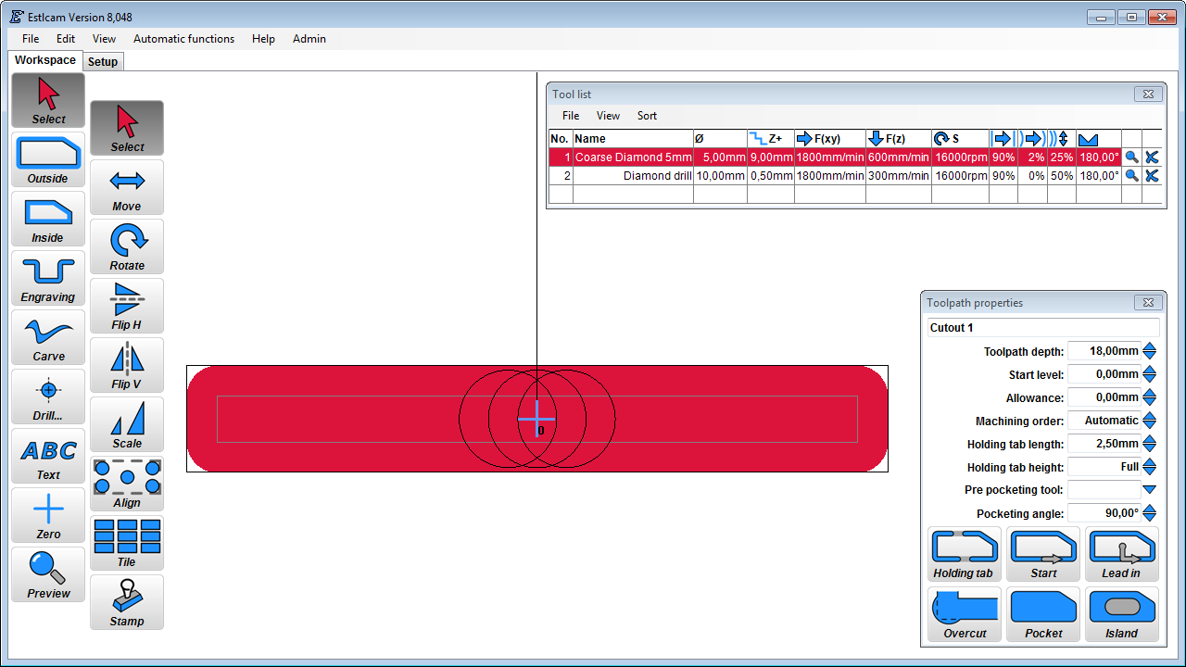Select the Outside contour tool

point(48,159)
